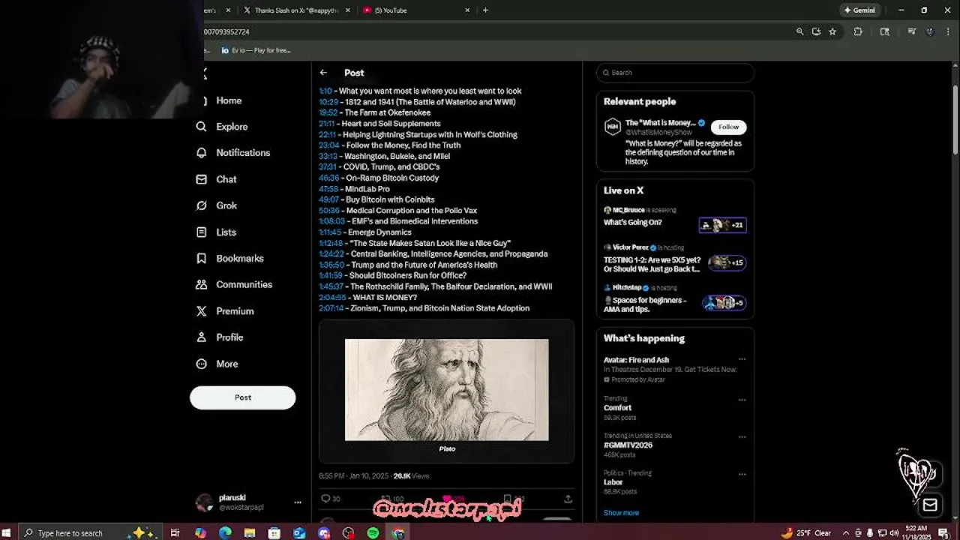Open the floating messages envelope button

(930, 505)
